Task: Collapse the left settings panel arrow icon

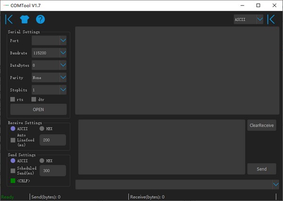Action: [9, 19]
